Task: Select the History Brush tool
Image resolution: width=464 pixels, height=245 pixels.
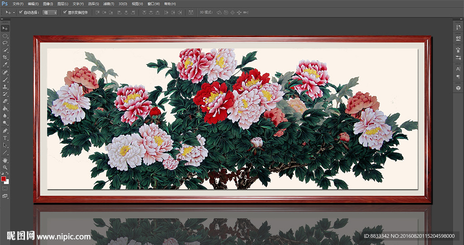Action: pyautogui.click(x=5, y=94)
